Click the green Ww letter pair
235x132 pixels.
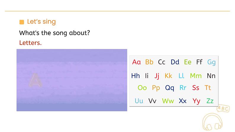point(168,101)
